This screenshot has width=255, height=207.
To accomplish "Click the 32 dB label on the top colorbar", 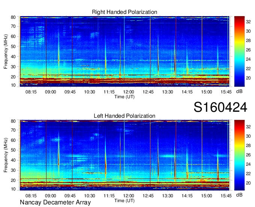I will [248, 22].
